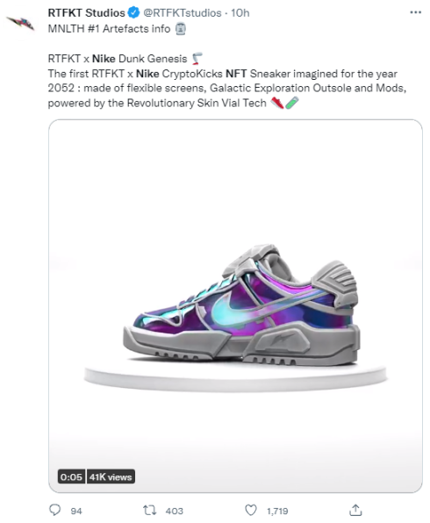Open the tweet via the CryptoKicks paragraph
Image resolution: width=430 pixels, height=523 pixels.
tap(227, 88)
